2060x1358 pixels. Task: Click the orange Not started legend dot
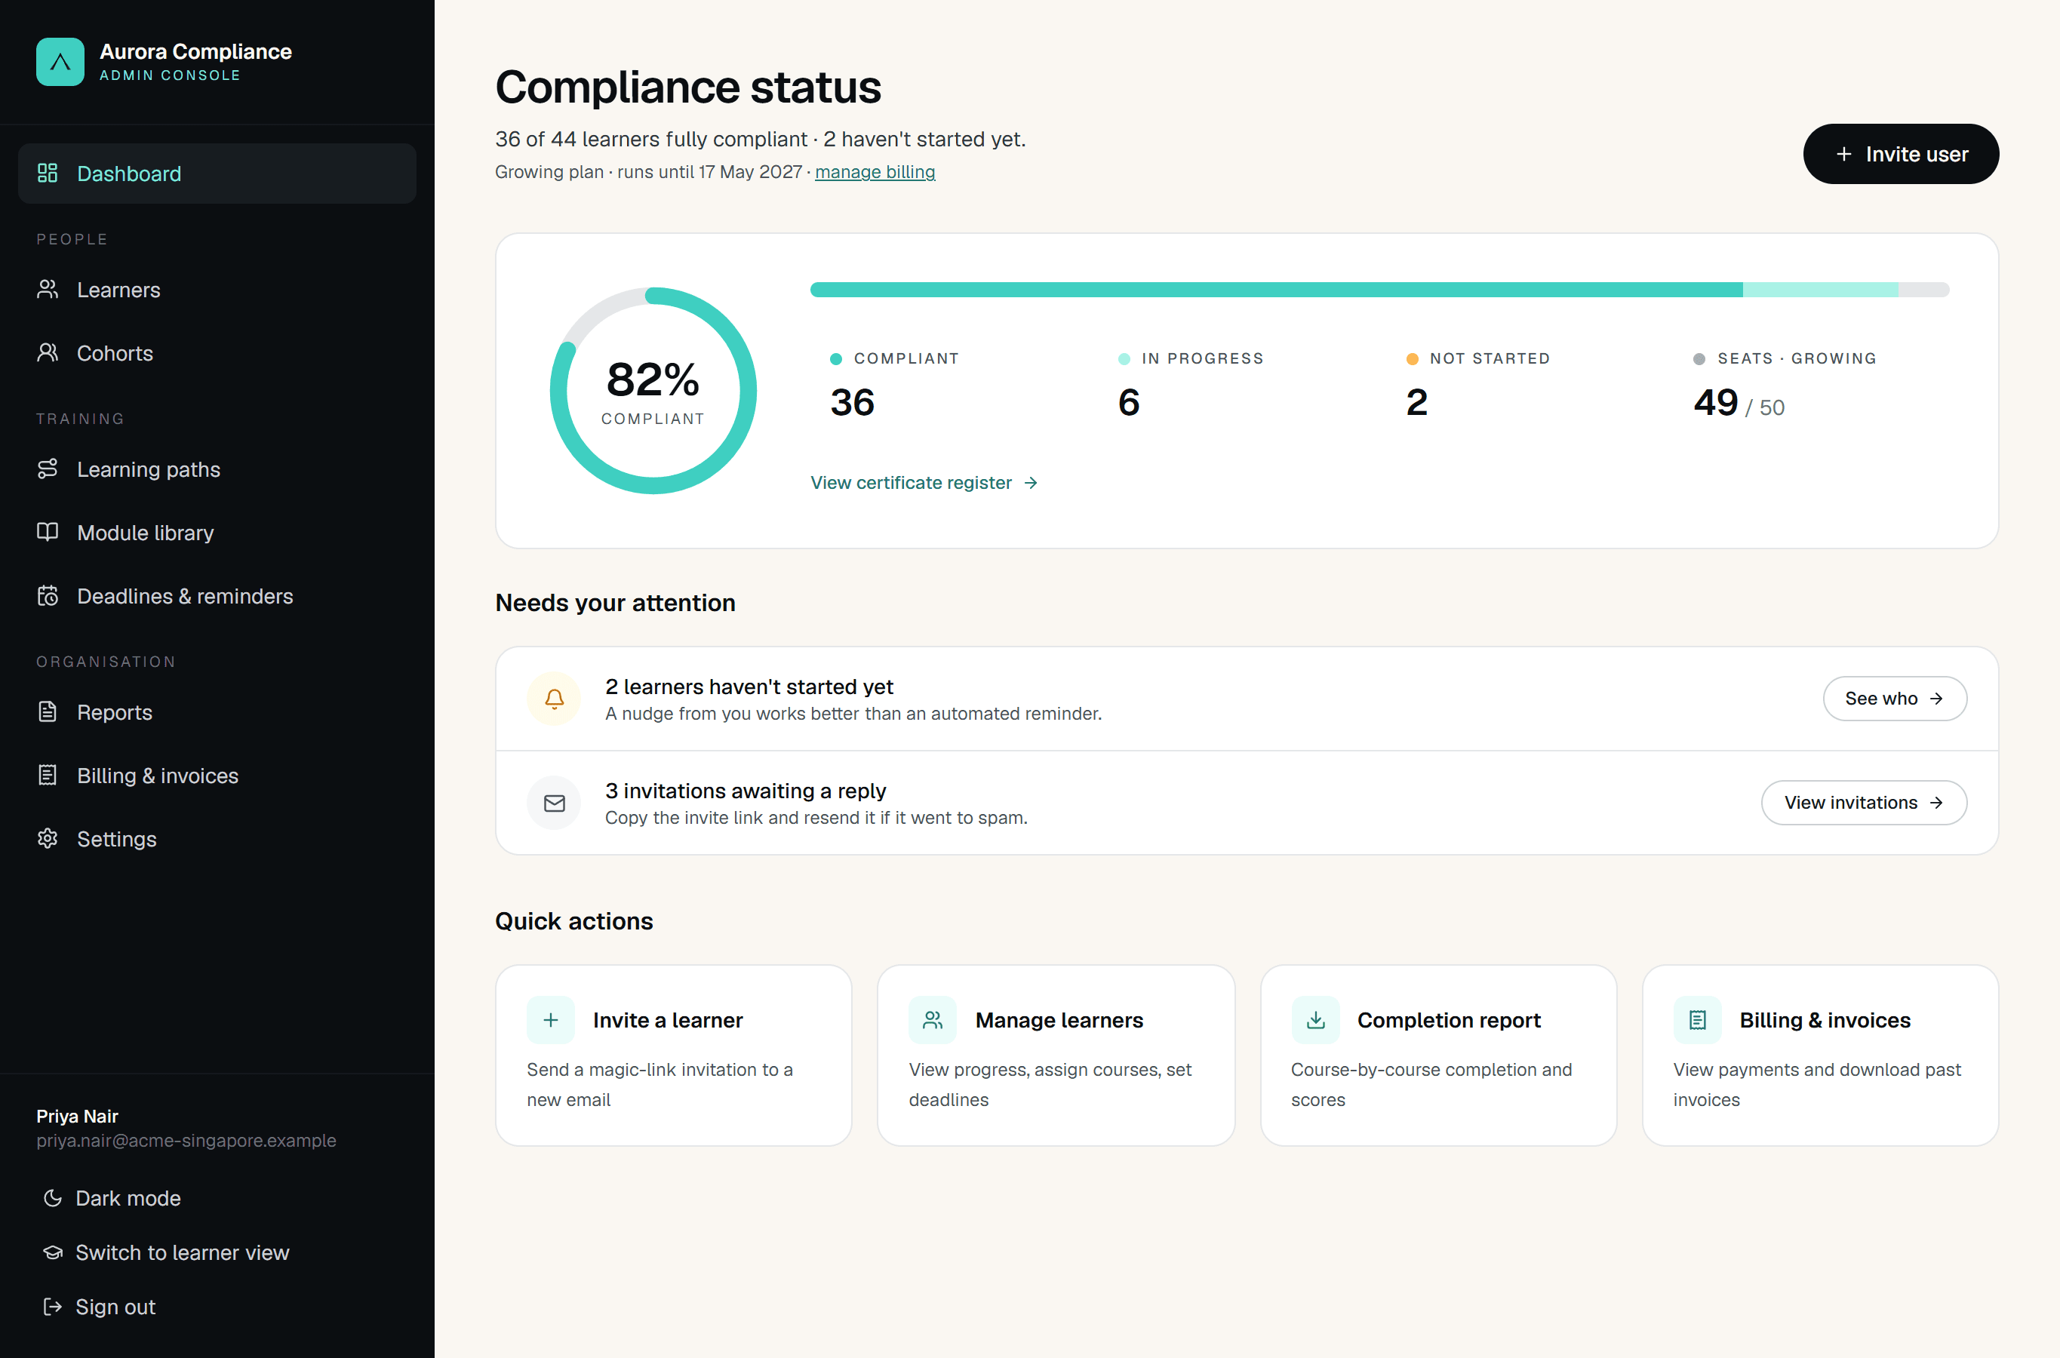[x=1412, y=358]
